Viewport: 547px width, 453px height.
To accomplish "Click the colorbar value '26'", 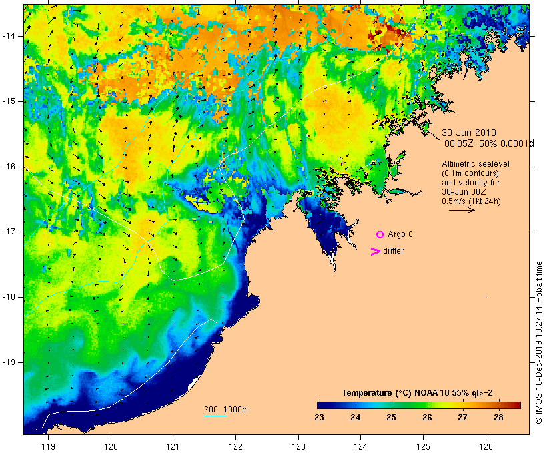I will click(x=427, y=418).
